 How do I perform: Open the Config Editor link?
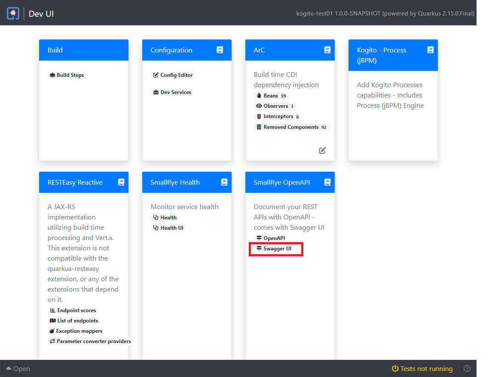173,75
